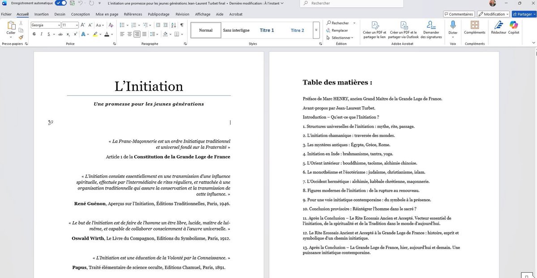
Task: Launch Copilot from the ribbon
Action: [x=514, y=28]
